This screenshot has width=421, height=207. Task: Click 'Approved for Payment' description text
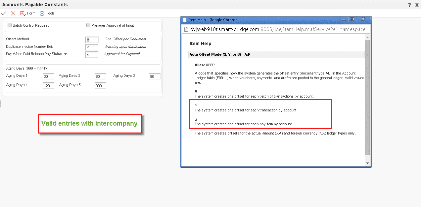(122, 54)
